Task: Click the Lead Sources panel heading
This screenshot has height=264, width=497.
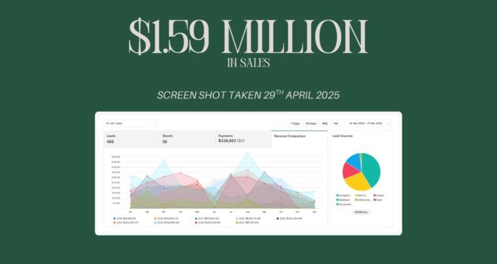Action: pos(342,136)
